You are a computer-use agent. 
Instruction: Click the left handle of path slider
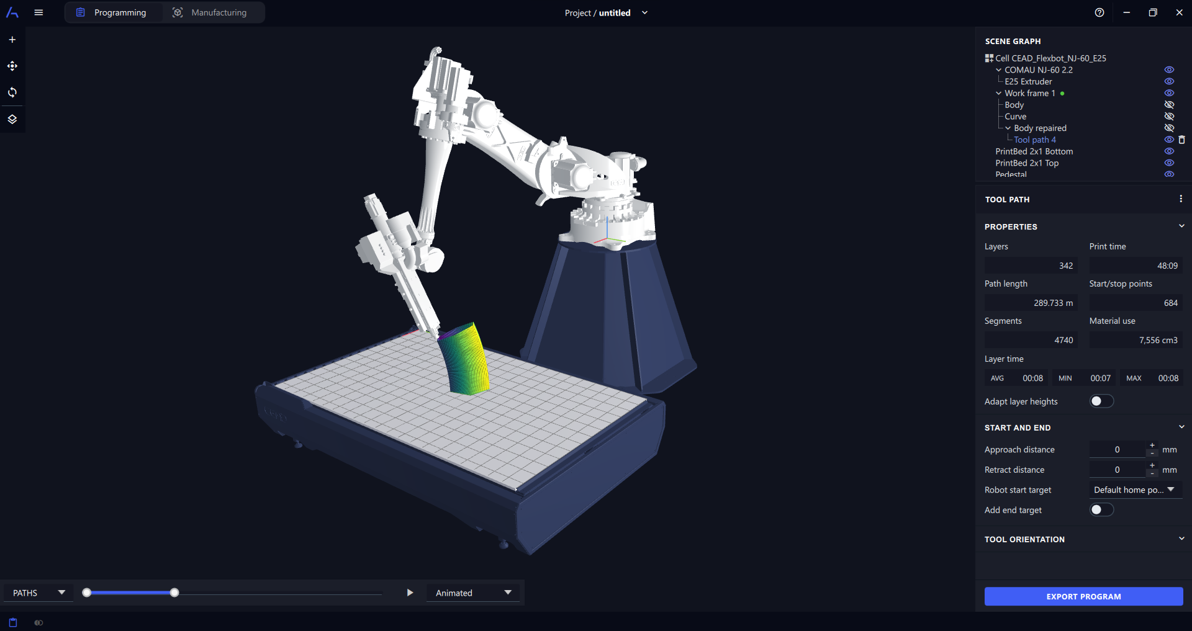(87, 593)
